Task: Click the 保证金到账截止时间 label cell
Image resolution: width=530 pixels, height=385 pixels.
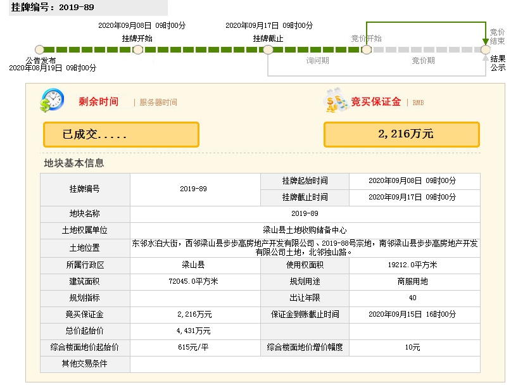Action: [305, 315]
